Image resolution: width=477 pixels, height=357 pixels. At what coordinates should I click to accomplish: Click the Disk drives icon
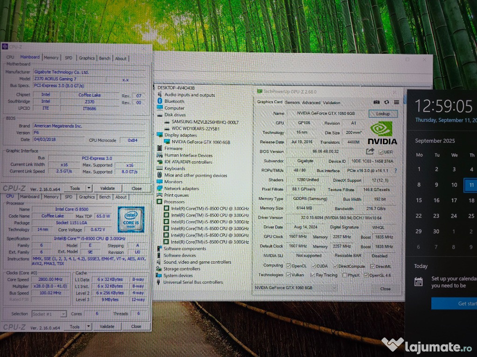160,115
